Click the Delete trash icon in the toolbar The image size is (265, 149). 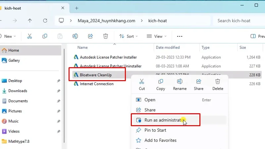(x=106, y=36)
